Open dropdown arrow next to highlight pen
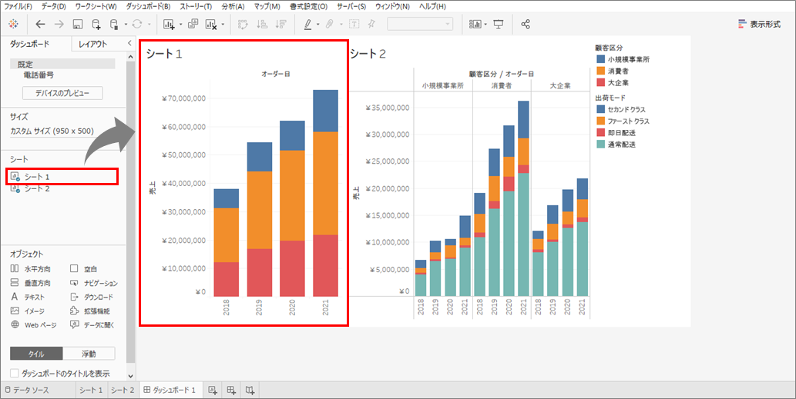Viewport: 796px width, 399px height. (x=317, y=25)
